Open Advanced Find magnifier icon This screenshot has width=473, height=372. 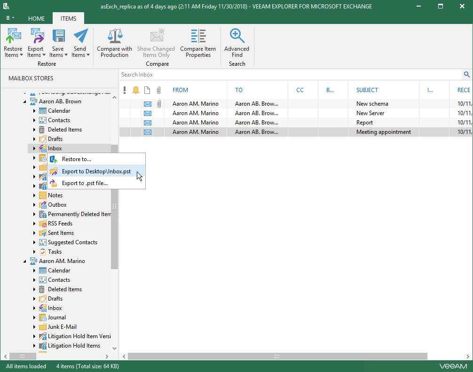pyautogui.click(x=237, y=36)
